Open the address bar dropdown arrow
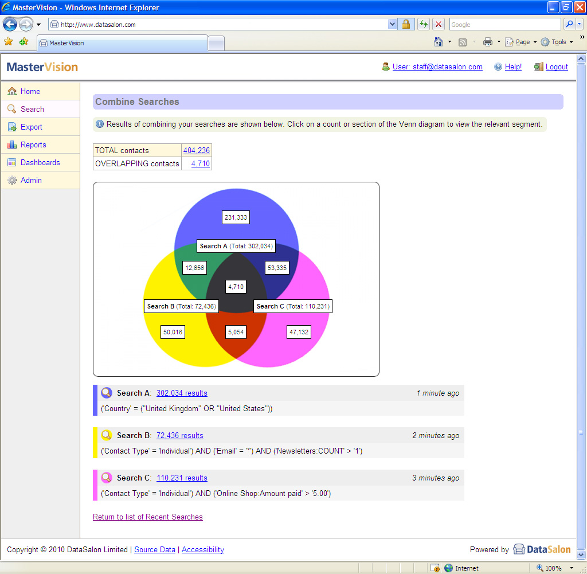Screen dimensions: 587x574 click(392, 24)
